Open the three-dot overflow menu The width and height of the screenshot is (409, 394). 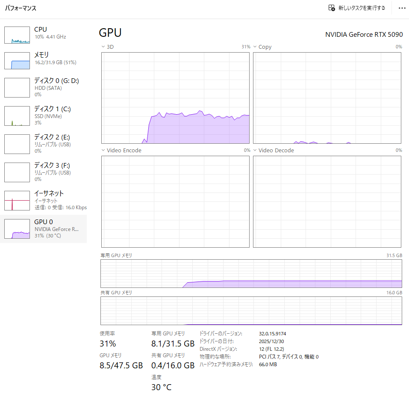pyautogui.click(x=402, y=8)
